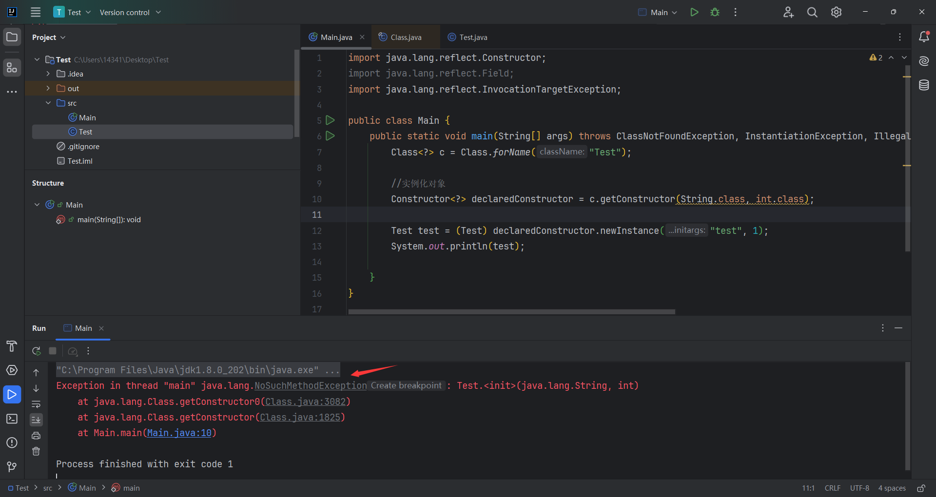Screen dimensions: 936x497
Task: Toggle the Project tool window
Action: pyautogui.click(x=12, y=37)
